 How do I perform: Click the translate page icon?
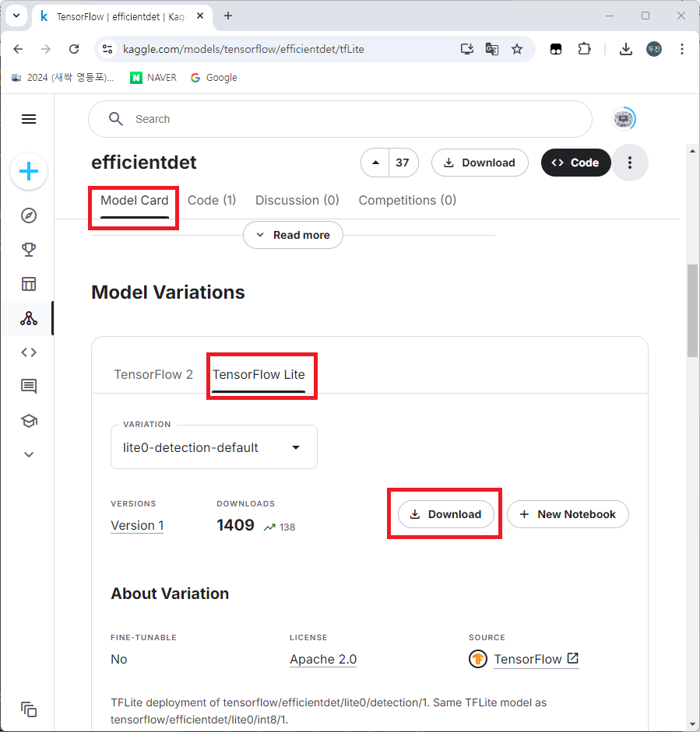click(491, 49)
